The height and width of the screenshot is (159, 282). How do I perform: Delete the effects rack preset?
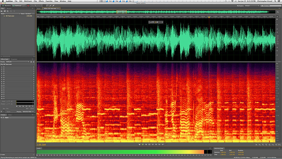pos(34,62)
